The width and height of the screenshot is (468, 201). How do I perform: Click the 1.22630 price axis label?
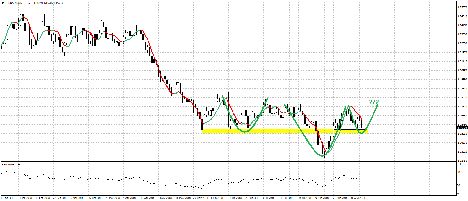coord(462,43)
